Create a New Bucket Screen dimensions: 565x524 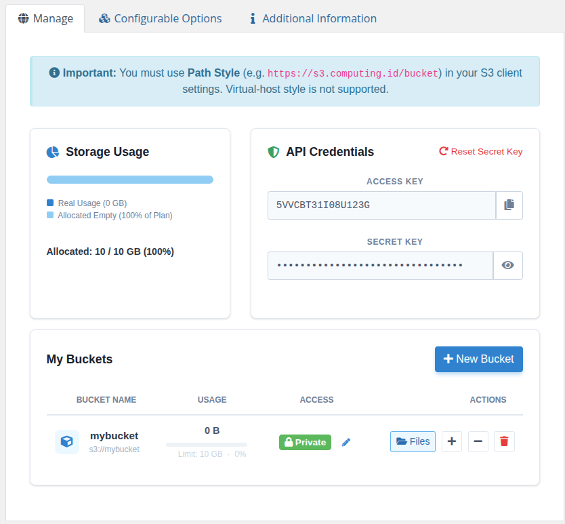pyautogui.click(x=479, y=359)
